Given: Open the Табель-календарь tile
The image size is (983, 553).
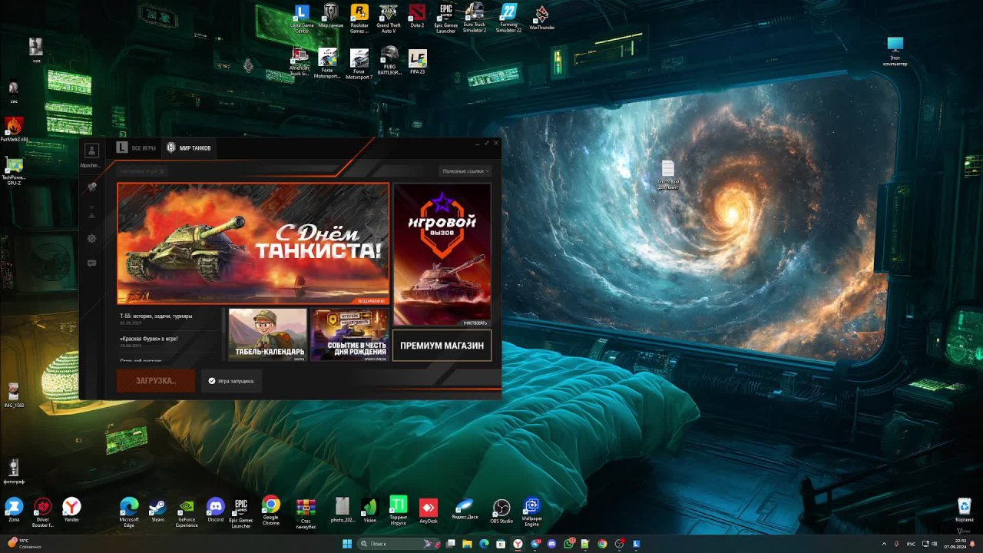Looking at the screenshot, I should pos(267,335).
